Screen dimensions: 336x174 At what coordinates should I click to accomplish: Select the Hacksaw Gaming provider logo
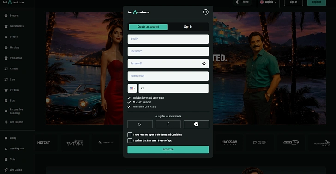[x=229, y=143]
